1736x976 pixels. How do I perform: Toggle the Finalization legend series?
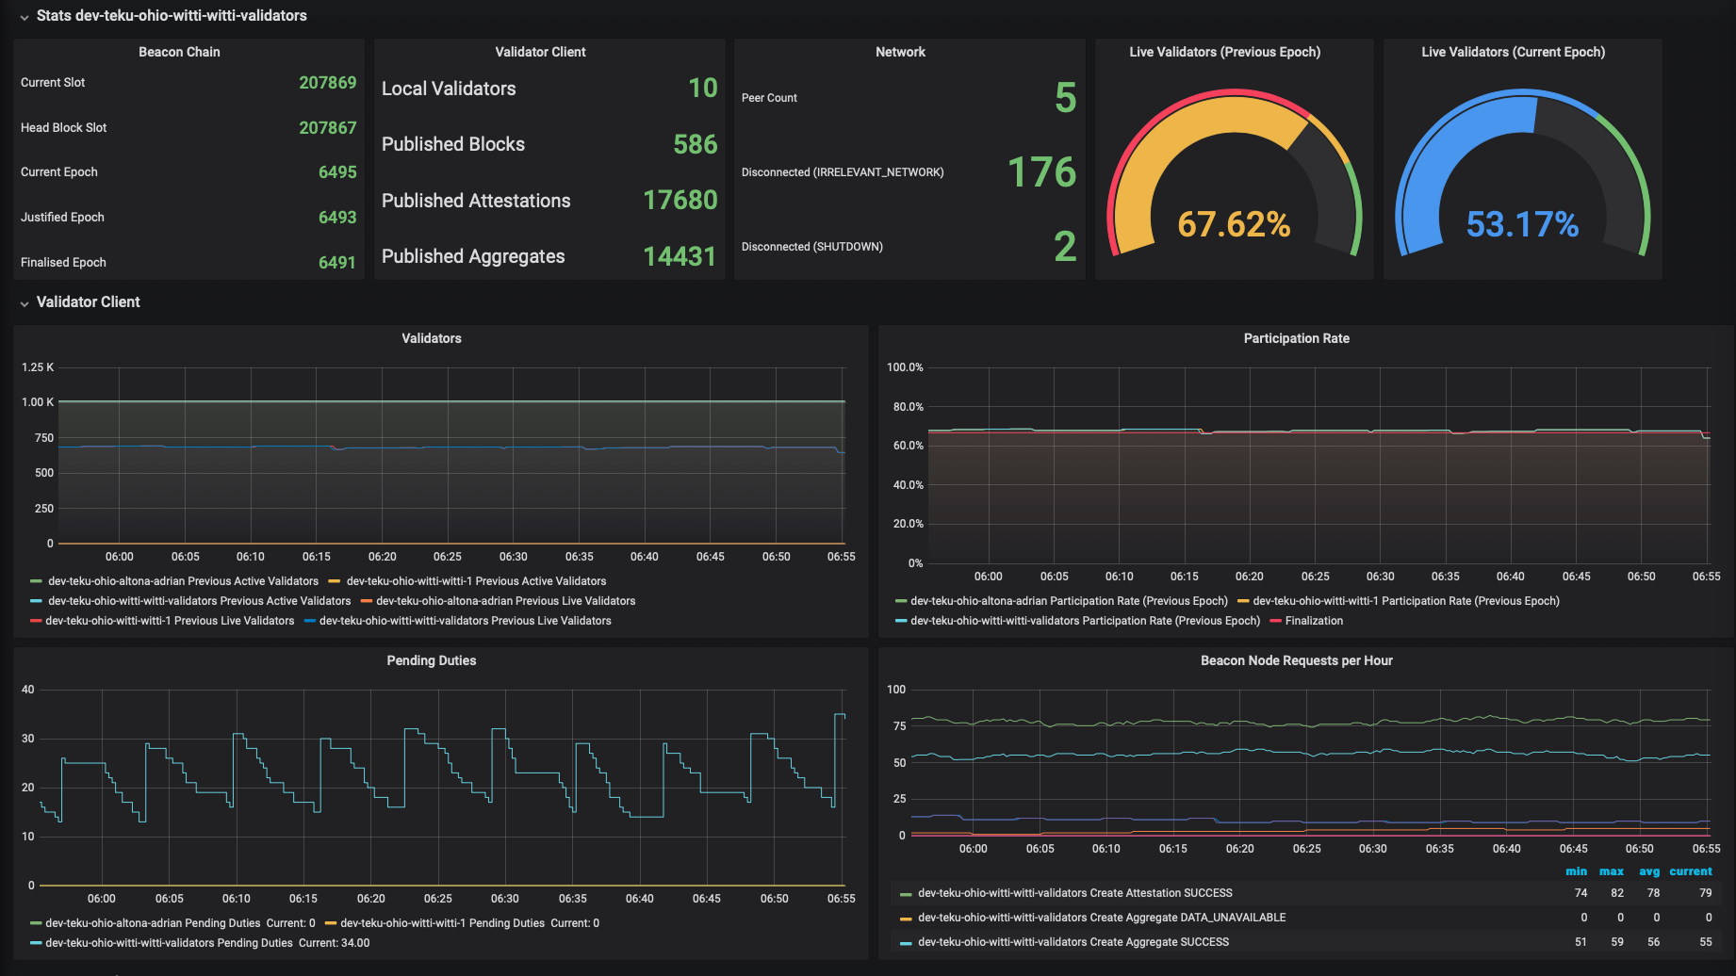click(1314, 621)
